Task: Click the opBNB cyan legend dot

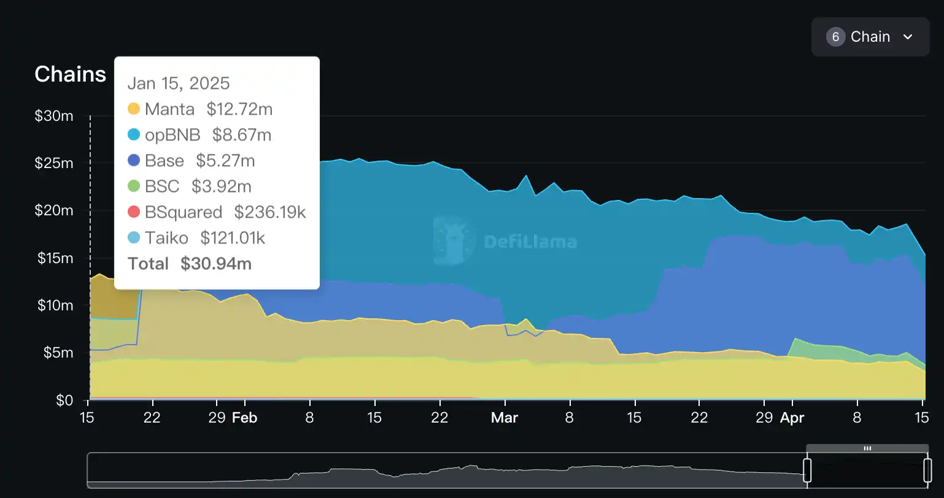Action: tap(134, 135)
